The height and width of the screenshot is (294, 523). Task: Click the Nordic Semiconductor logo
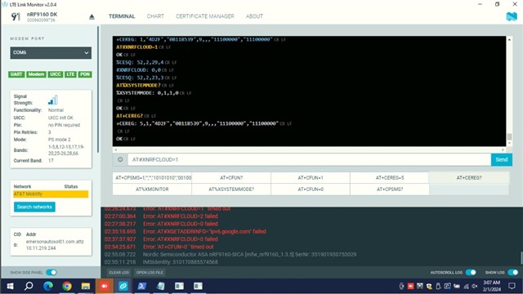(x=512, y=16)
